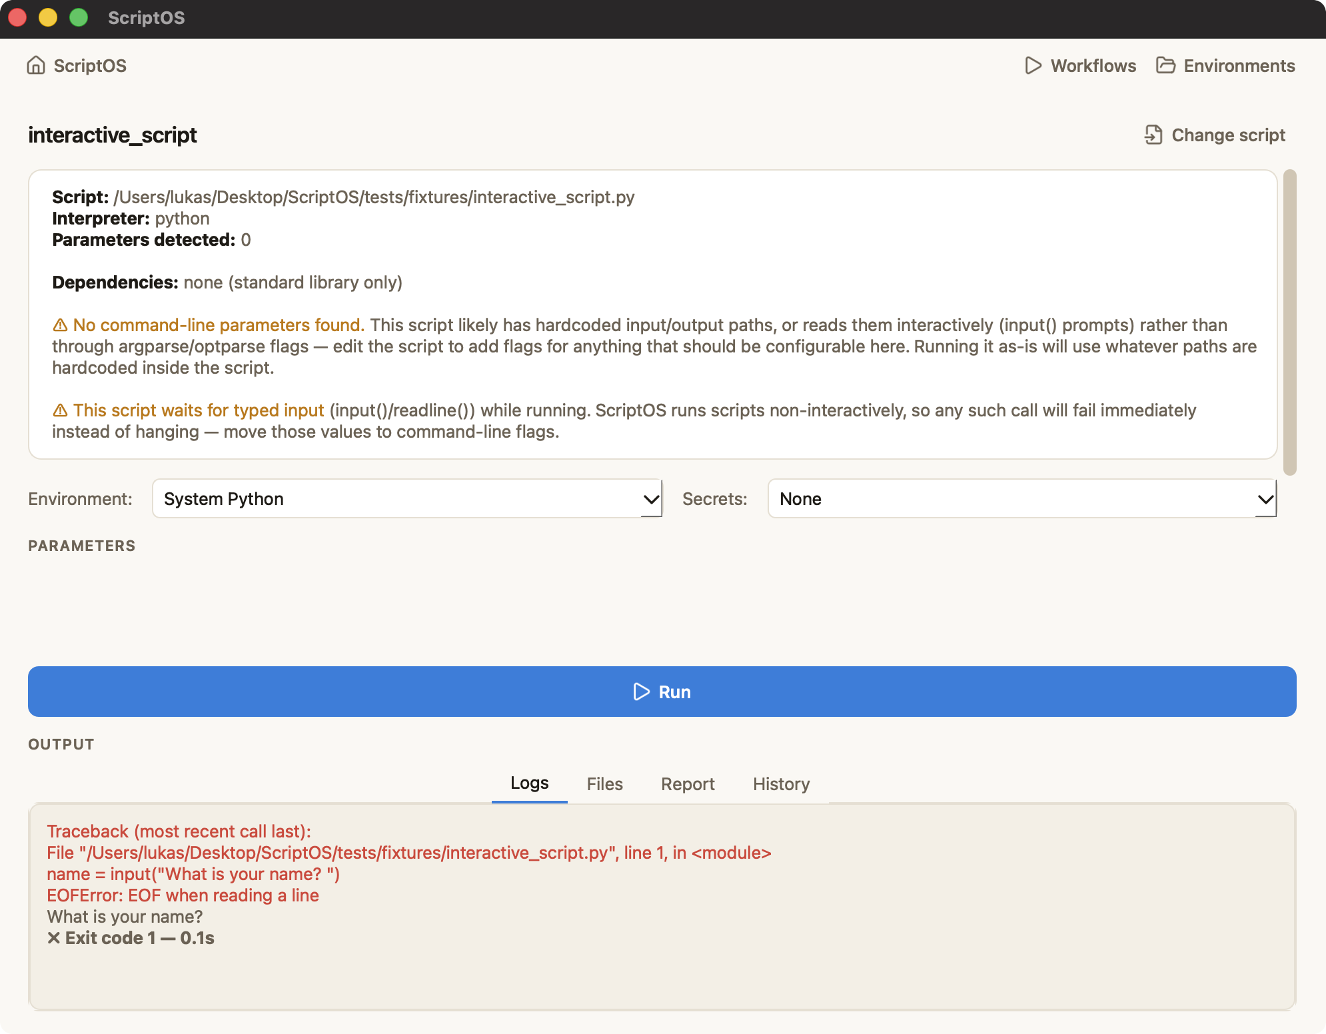Image resolution: width=1326 pixels, height=1034 pixels.
Task: Click the Workflows play icon
Action: tap(1033, 65)
